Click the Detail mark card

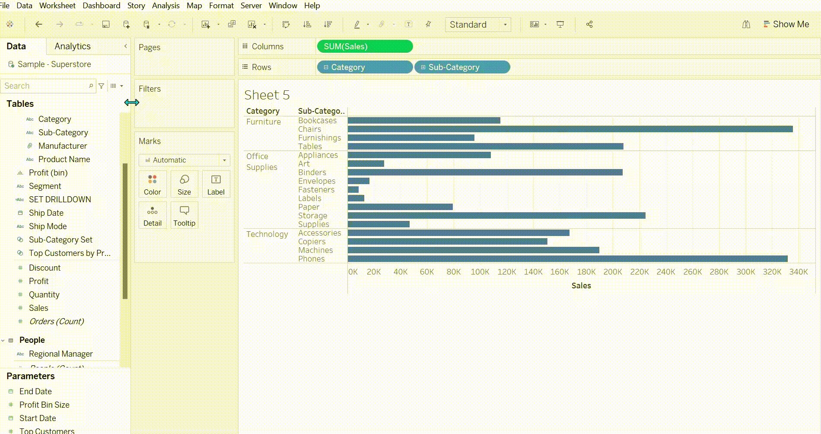point(153,215)
